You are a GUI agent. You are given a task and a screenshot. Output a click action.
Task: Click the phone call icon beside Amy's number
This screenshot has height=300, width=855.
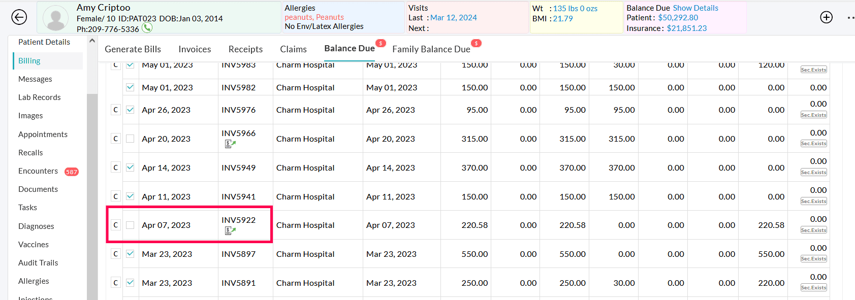[x=147, y=29]
